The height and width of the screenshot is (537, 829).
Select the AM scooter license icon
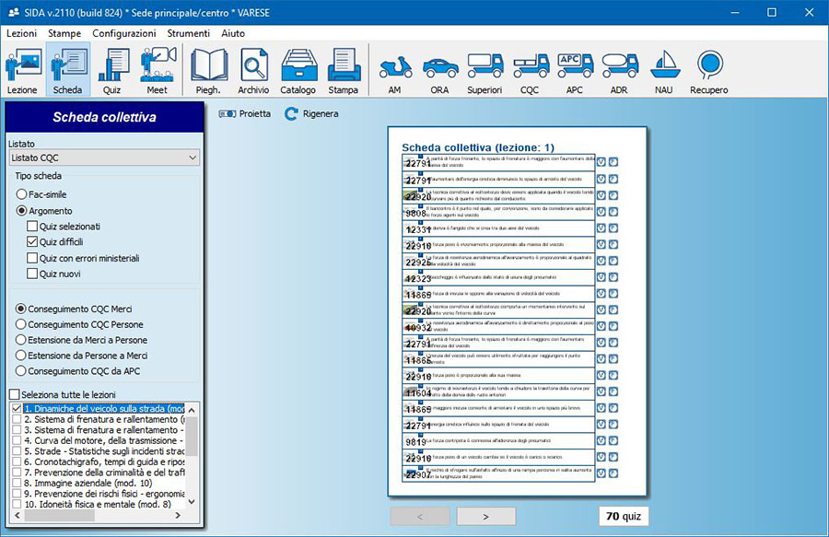[395, 71]
